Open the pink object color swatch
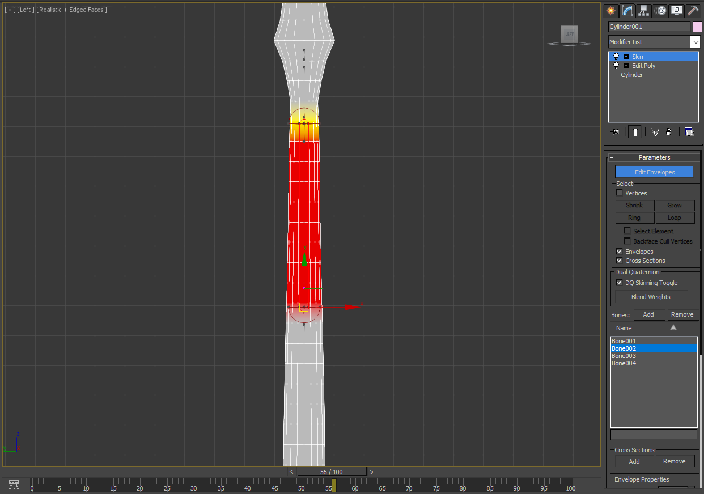The image size is (704, 494). [x=697, y=27]
